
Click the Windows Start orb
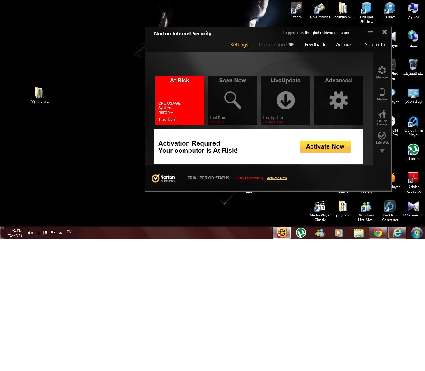click(x=416, y=233)
